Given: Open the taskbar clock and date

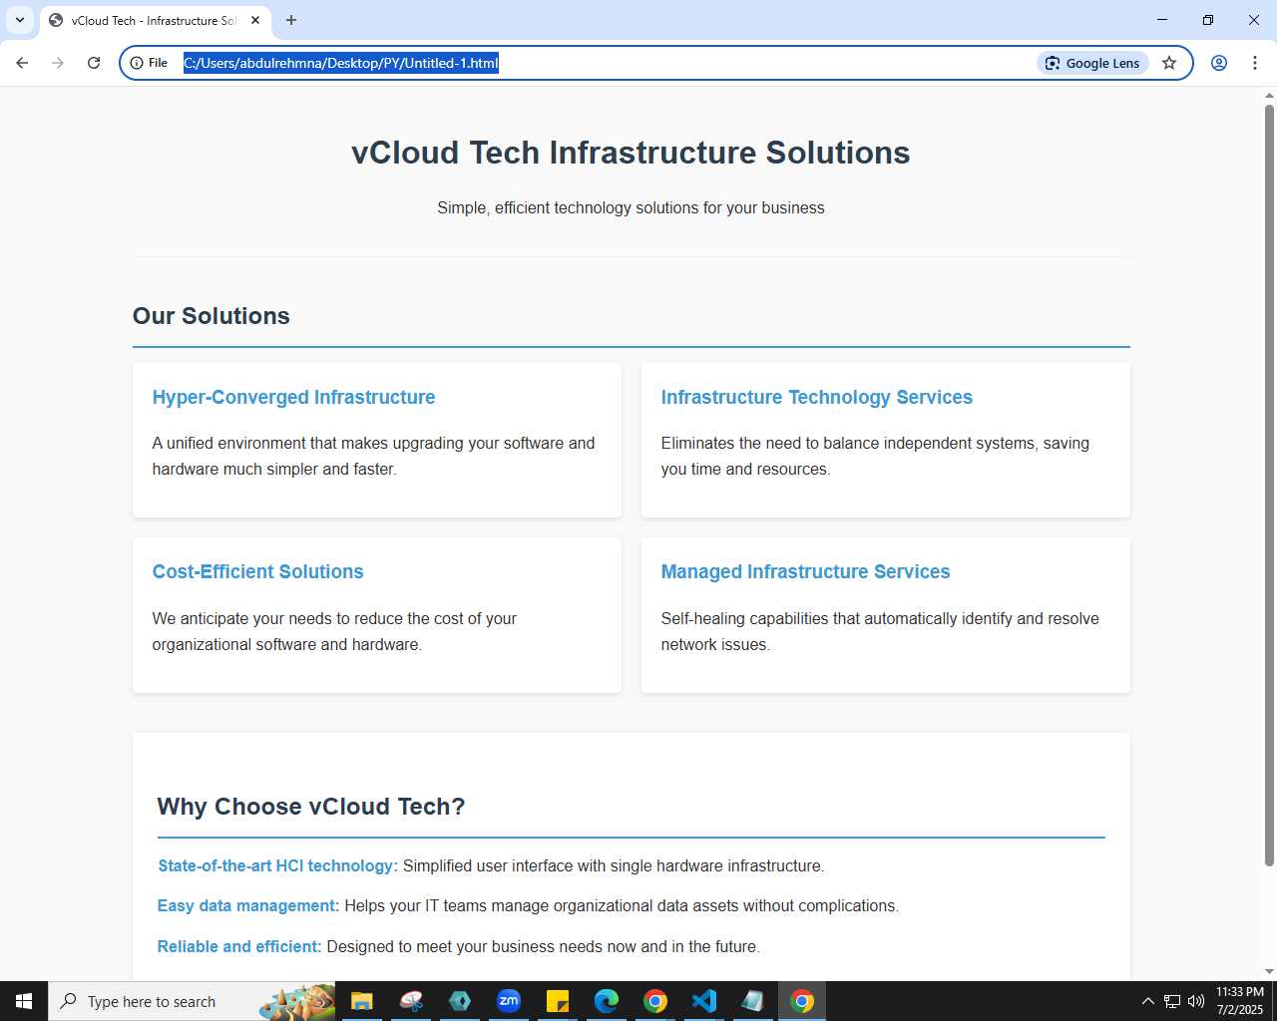Looking at the screenshot, I should pyautogui.click(x=1240, y=1001).
